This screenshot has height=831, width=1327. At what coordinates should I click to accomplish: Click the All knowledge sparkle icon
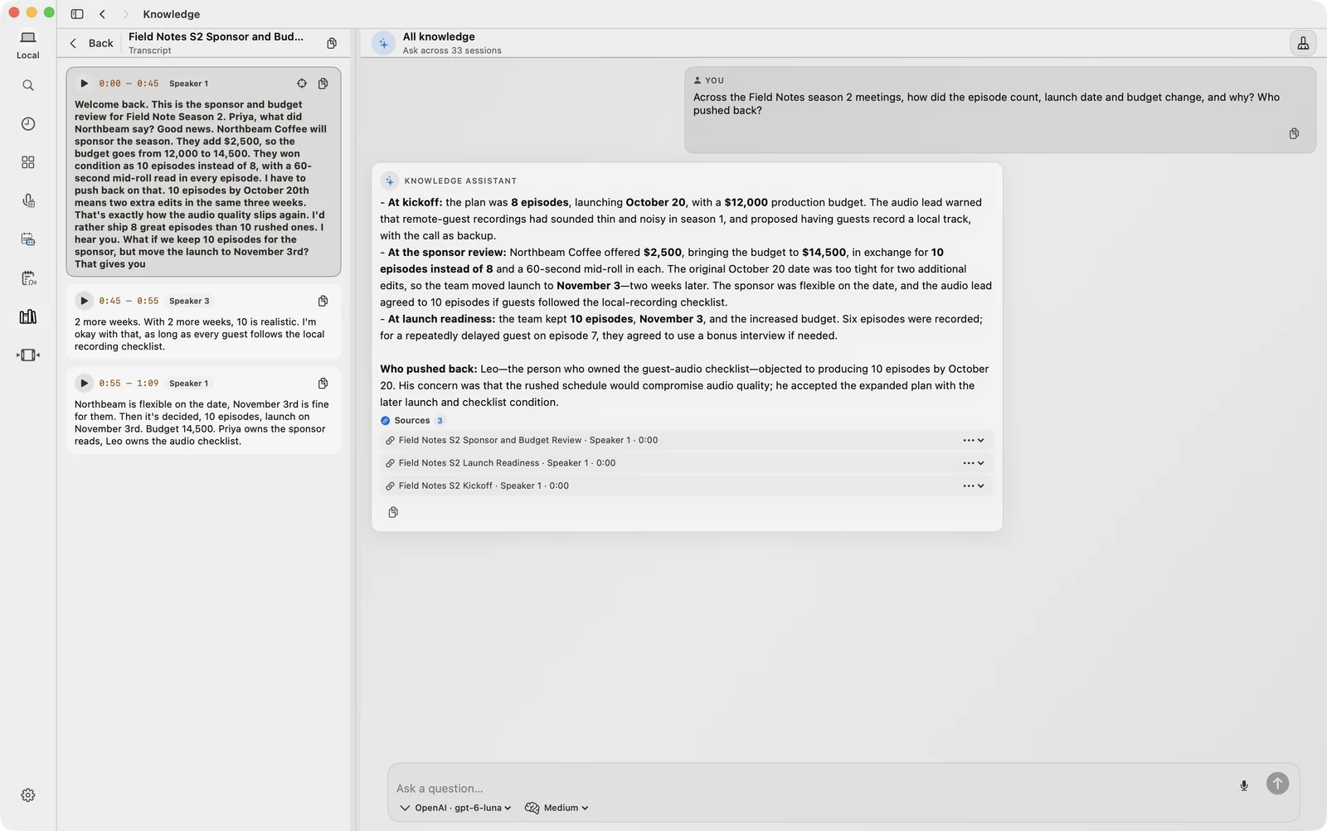point(383,43)
